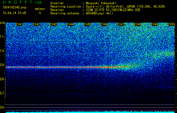The width and height of the screenshot is (177, 113).
Task: Click the 0.7 kHz axis label
Action: coord(2,93)
